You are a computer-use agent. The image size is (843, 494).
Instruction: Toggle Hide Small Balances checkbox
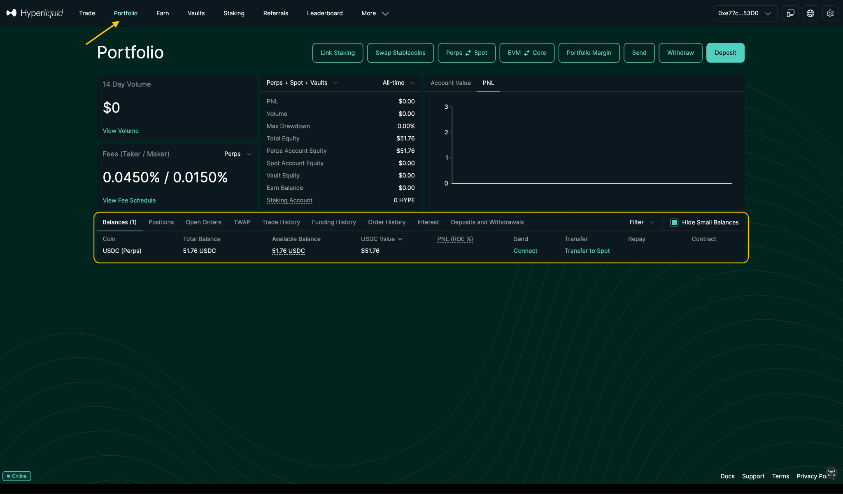click(x=674, y=222)
